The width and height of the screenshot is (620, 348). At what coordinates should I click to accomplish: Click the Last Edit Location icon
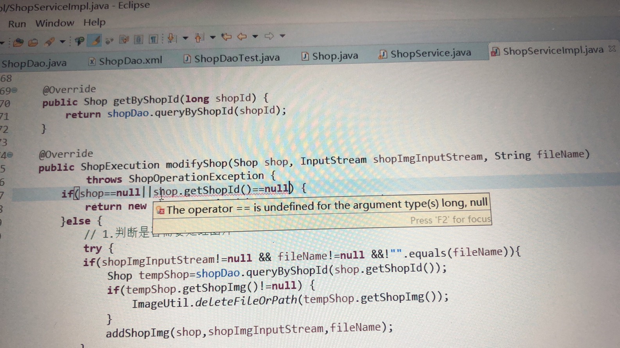tap(226, 37)
